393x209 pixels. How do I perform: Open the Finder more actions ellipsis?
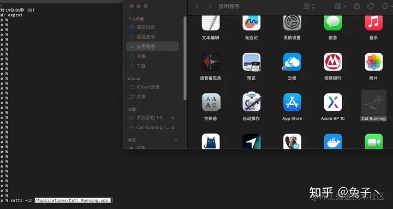(385, 6)
